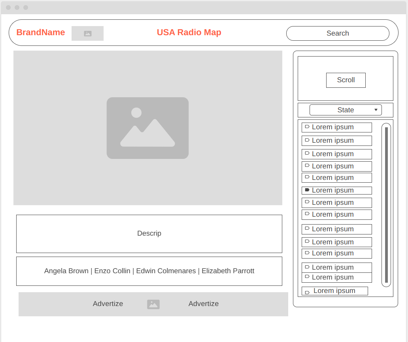Click the station list vertical scrollbar

point(386,205)
